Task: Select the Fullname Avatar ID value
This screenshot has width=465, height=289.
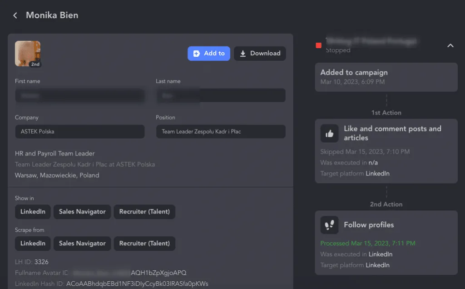Action: pos(129,273)
